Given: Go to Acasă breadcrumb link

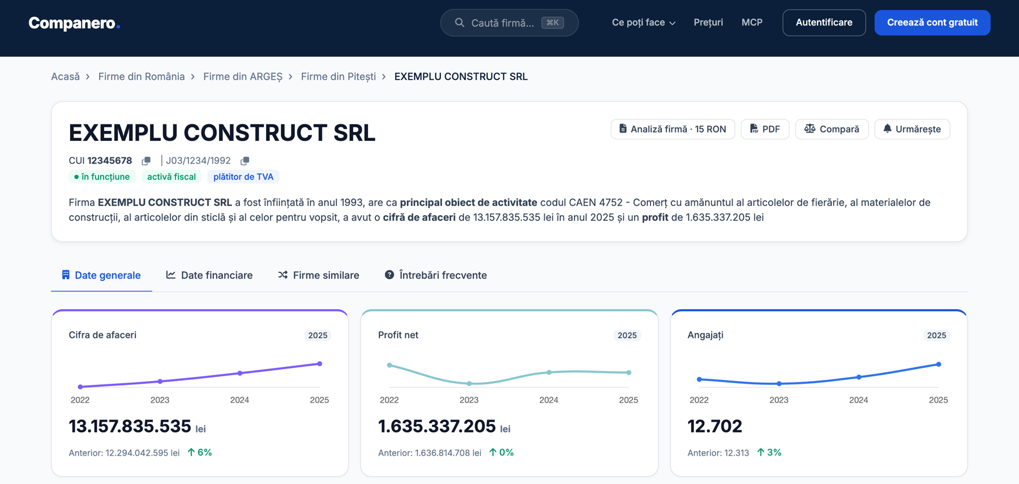Looking at the screenshot, I should coord(65,76).
